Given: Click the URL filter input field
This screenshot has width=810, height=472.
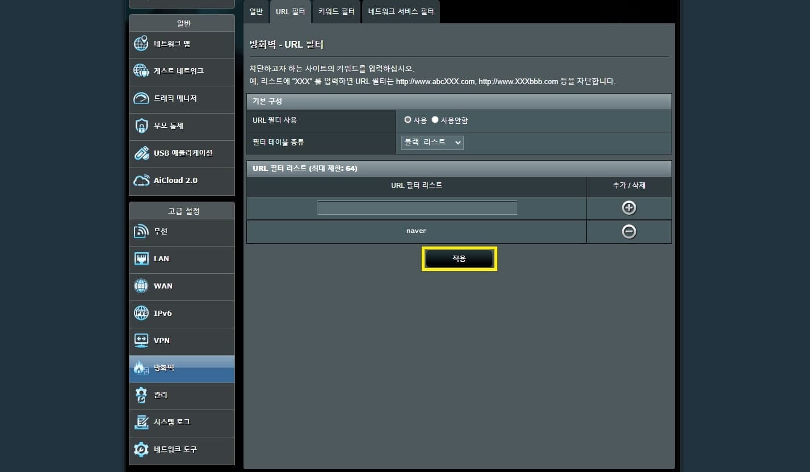Looking at the screenshot, I should click(417, 207).
